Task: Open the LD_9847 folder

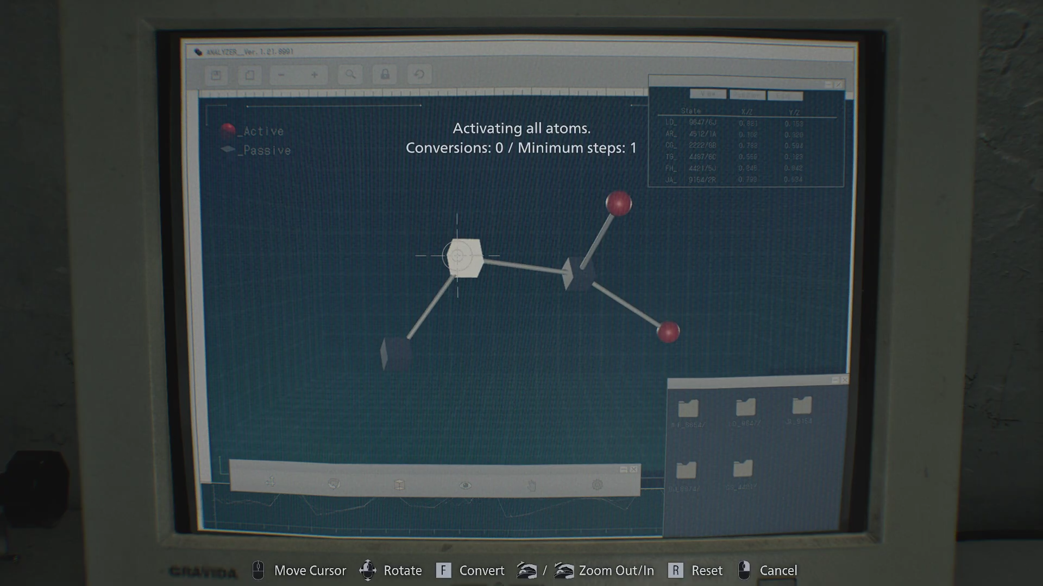Action: 745,408
